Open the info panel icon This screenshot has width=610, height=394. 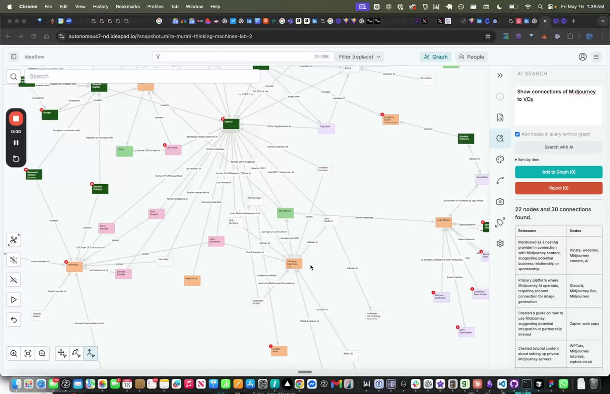pyautogui.click(x=500, y=97)
